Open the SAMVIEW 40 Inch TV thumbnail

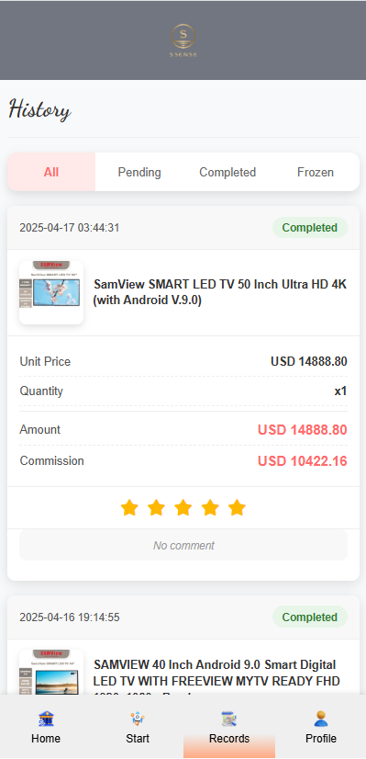[x=51, y=672]
